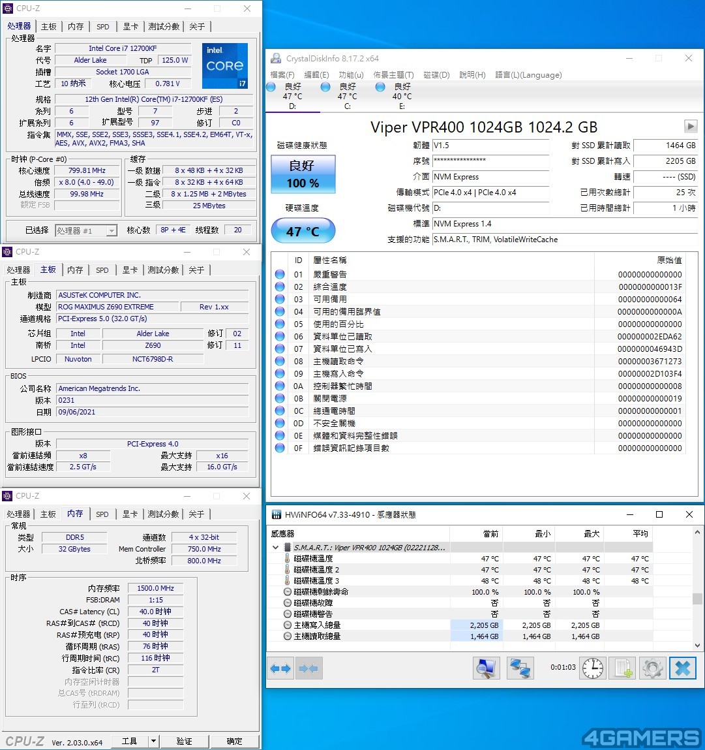The height and width of the screenshot is (750, 705).
Task: Open HWiNFO settings via the gear icon
Action: click(652, 668)
